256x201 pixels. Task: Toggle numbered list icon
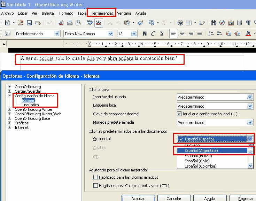point(211,34)
